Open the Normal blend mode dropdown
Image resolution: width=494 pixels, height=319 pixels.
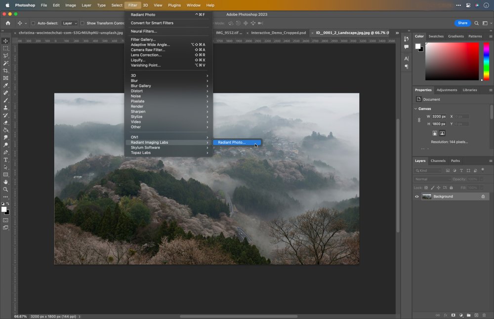[x=433, y=179]
